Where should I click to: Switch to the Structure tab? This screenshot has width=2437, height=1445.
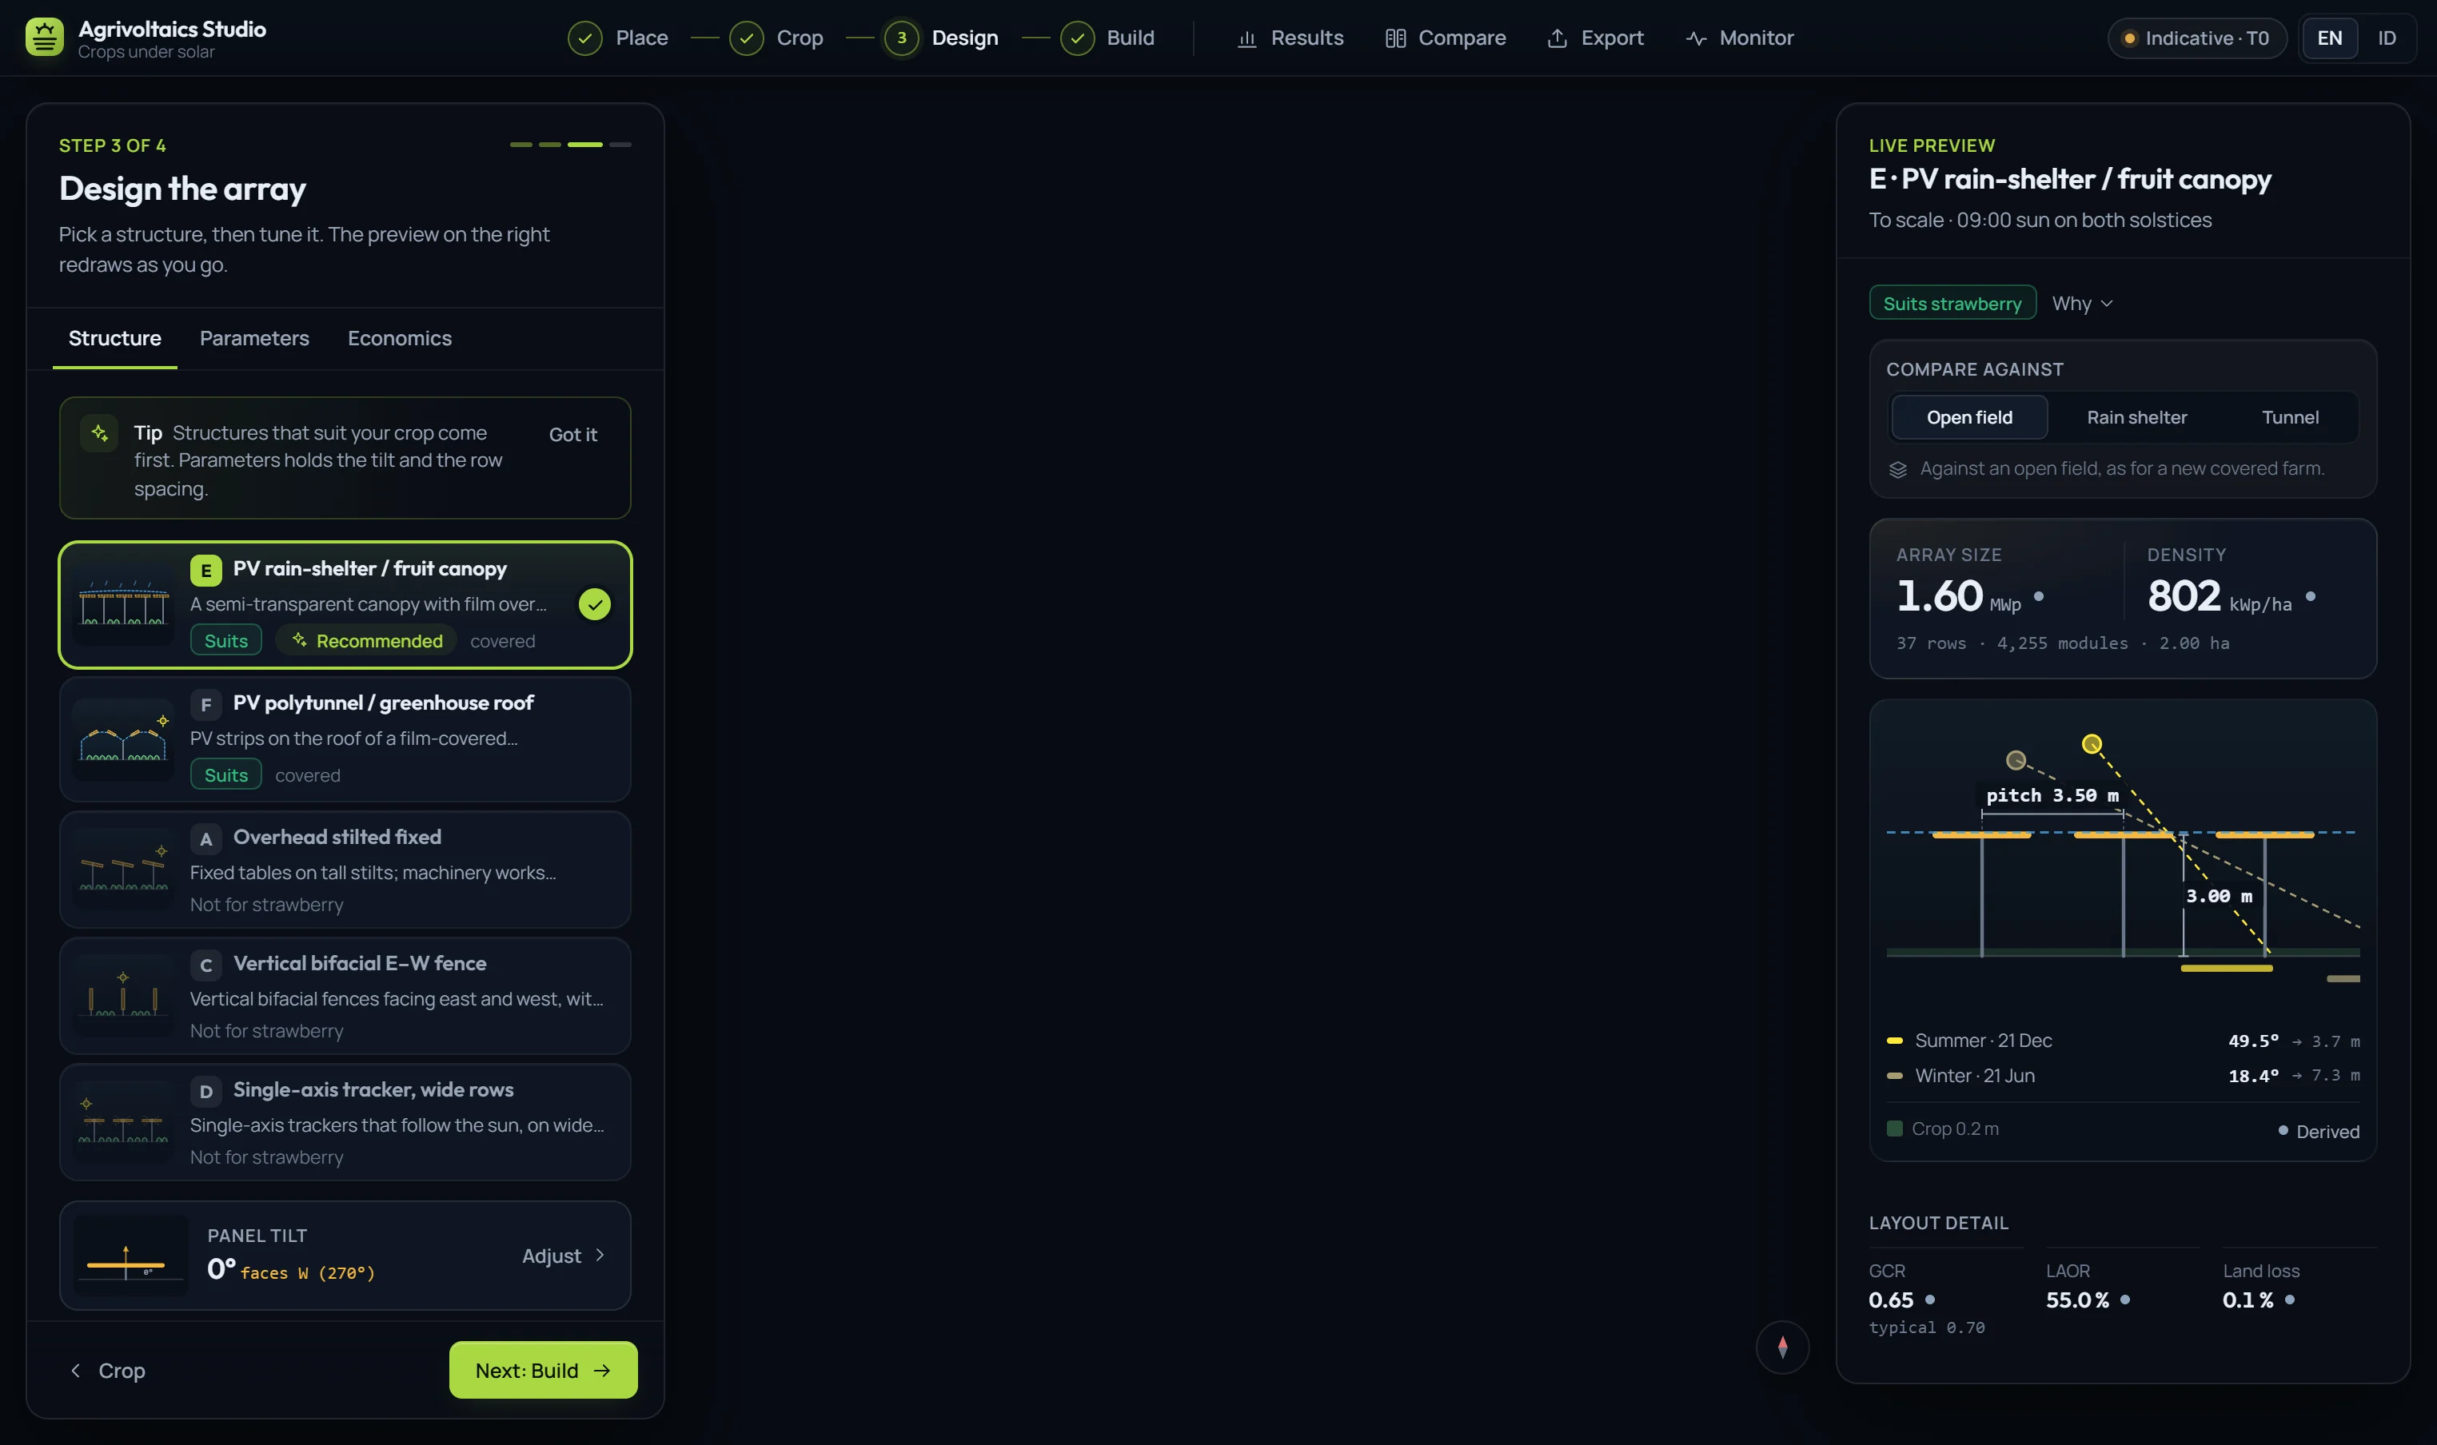(x=115, y=339)
